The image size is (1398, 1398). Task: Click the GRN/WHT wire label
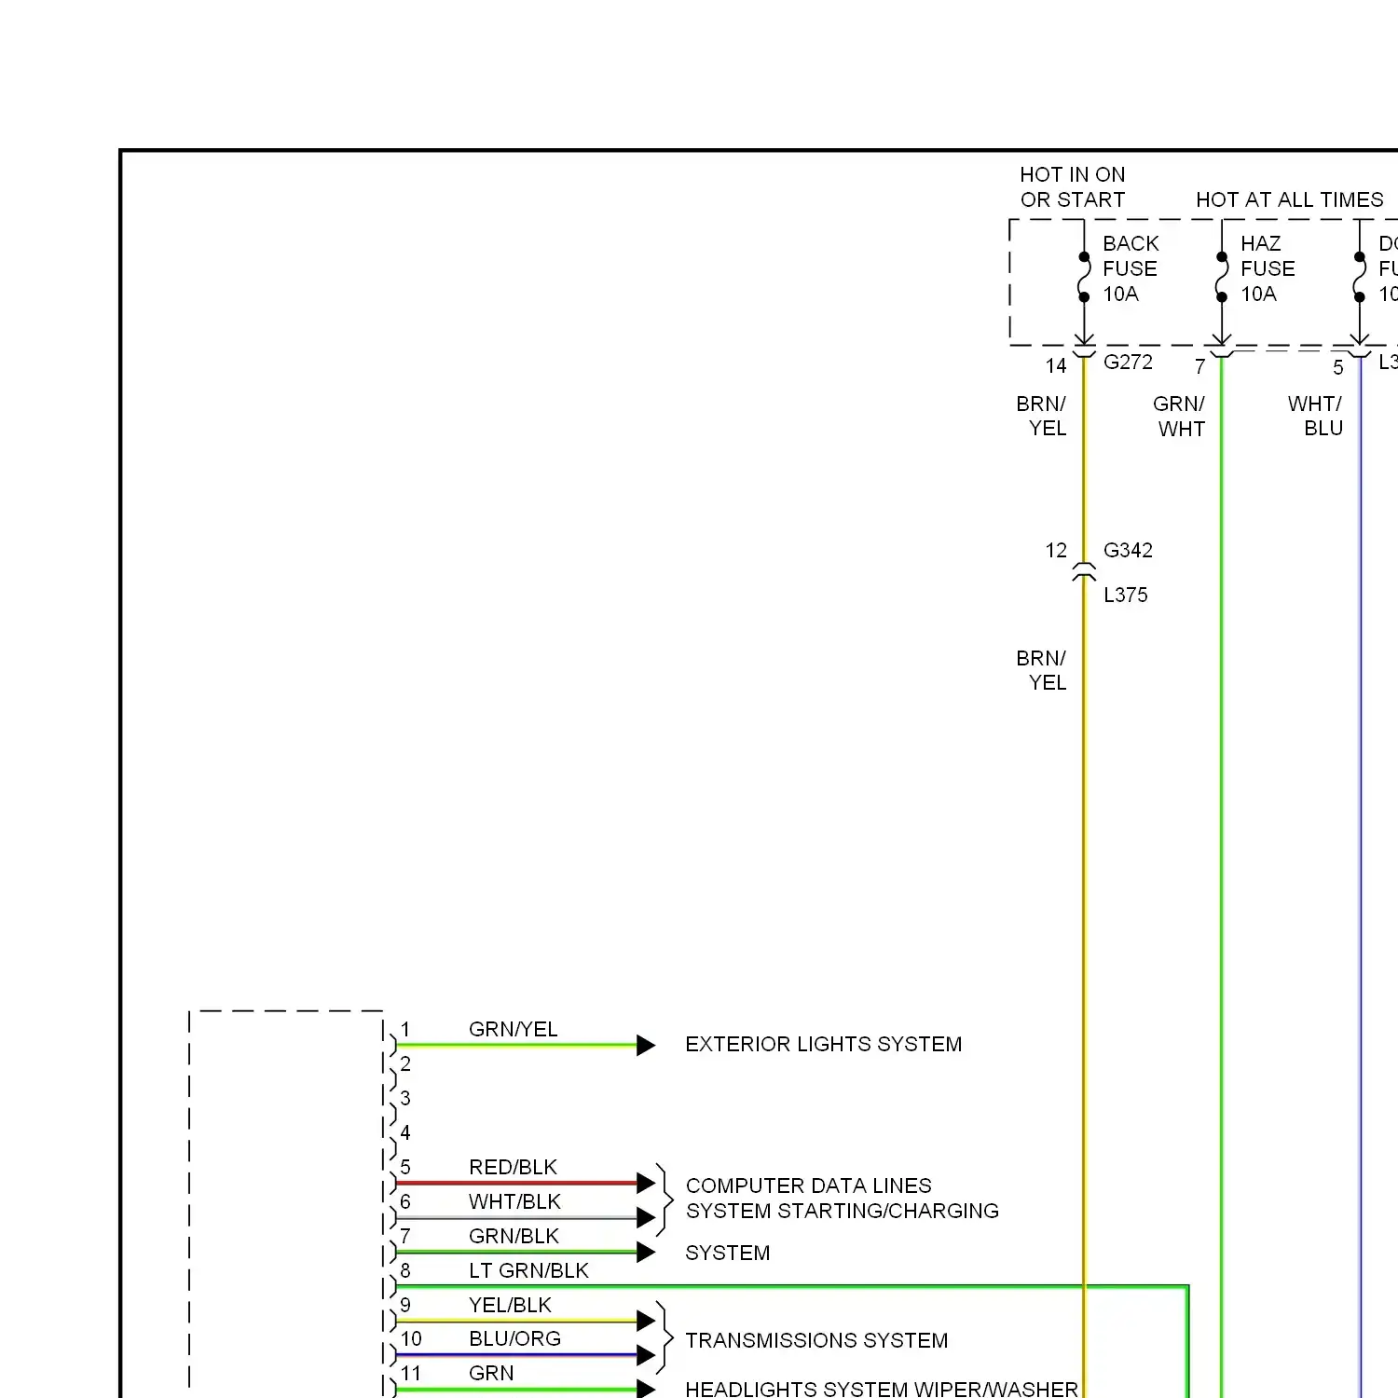1179,416
